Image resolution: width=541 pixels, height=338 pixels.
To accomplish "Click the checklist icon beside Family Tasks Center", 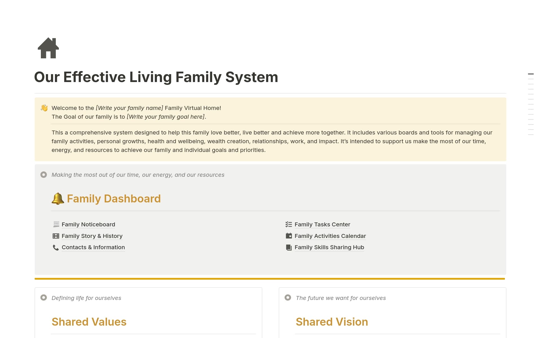I will click(288, 224).
